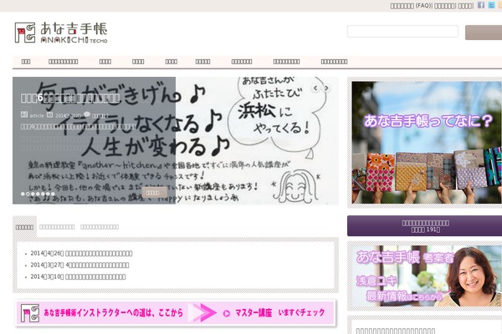
Task: Click the comment bubble icon in slide
Action: (x=87, y=114)
